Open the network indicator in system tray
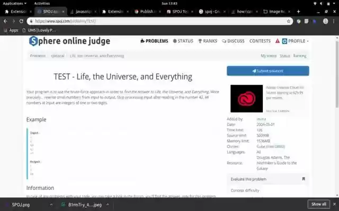The image size is (339, 211). click(315, 4)
